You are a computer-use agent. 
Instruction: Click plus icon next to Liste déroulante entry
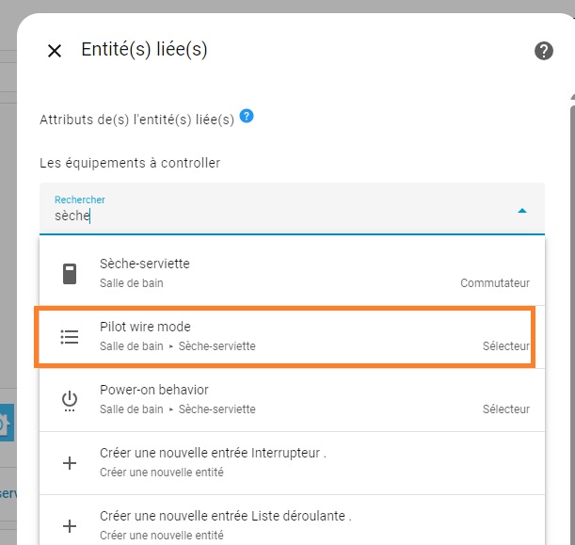pos(70,524)
